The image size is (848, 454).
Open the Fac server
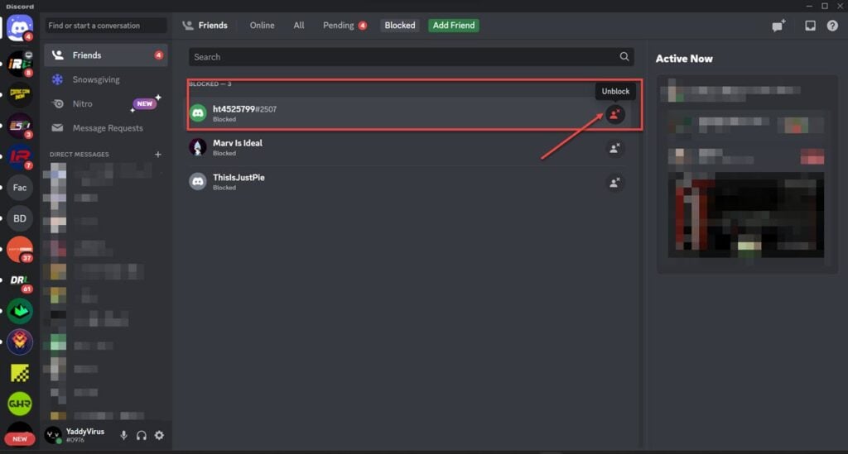click(x=20, y=188)
